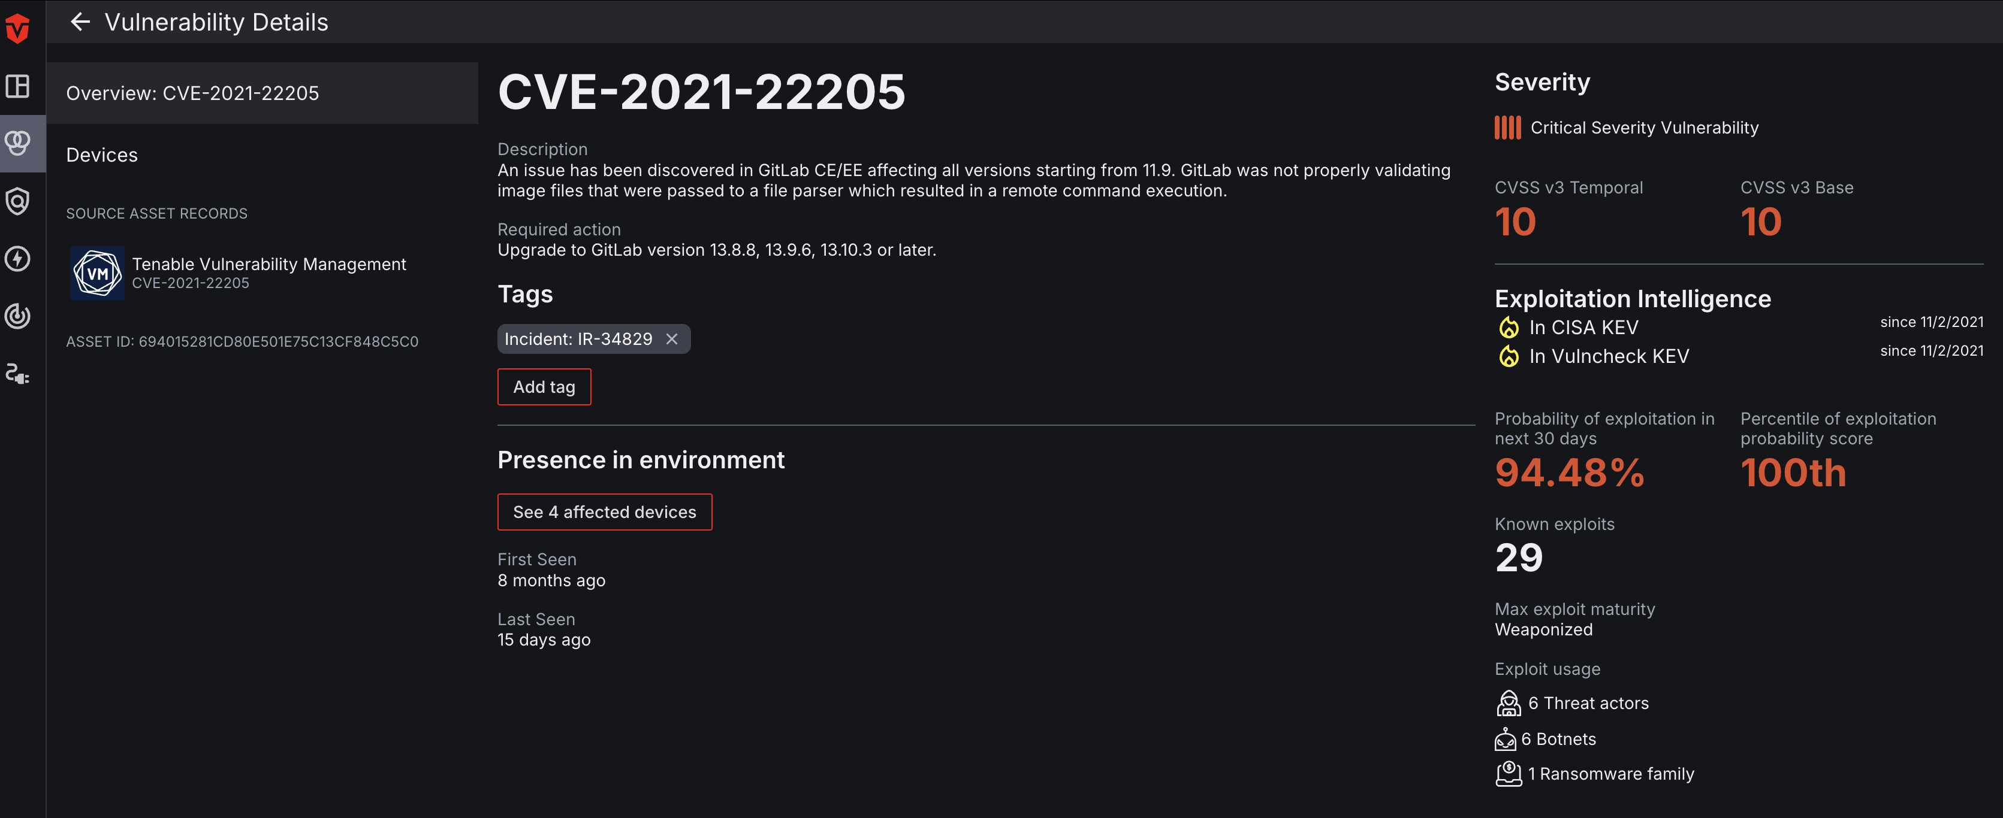Click the Ransomware family icon
Image resolution: width=2003 pixels, height=818 pixels.
point(1508,773)
